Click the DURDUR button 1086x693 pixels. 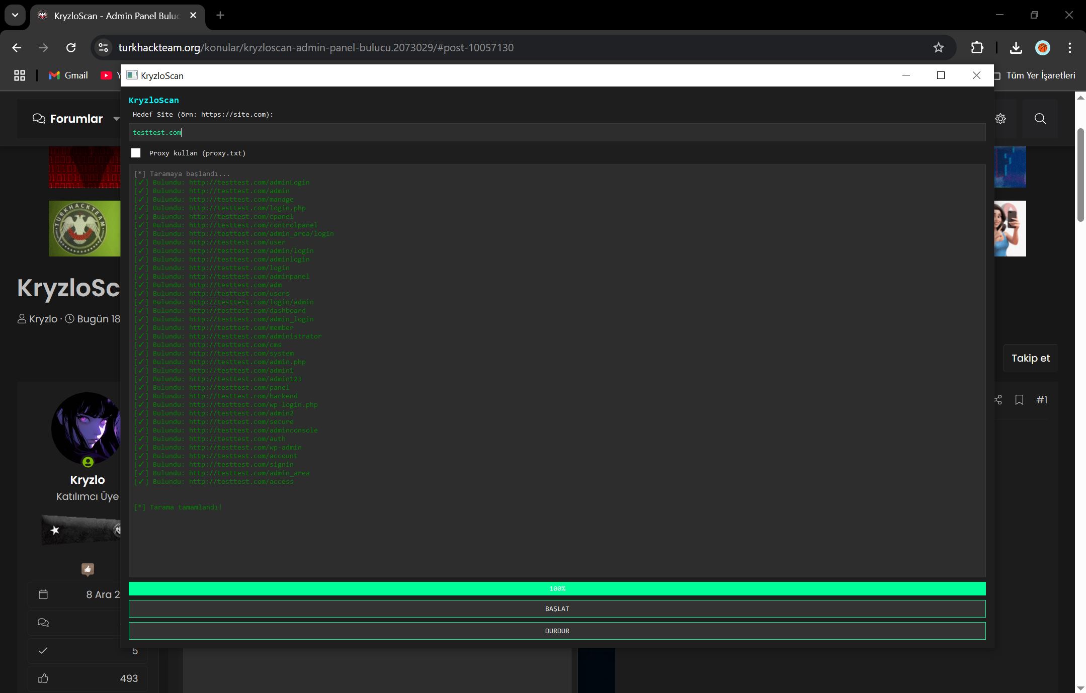click(x=557, y=631)
